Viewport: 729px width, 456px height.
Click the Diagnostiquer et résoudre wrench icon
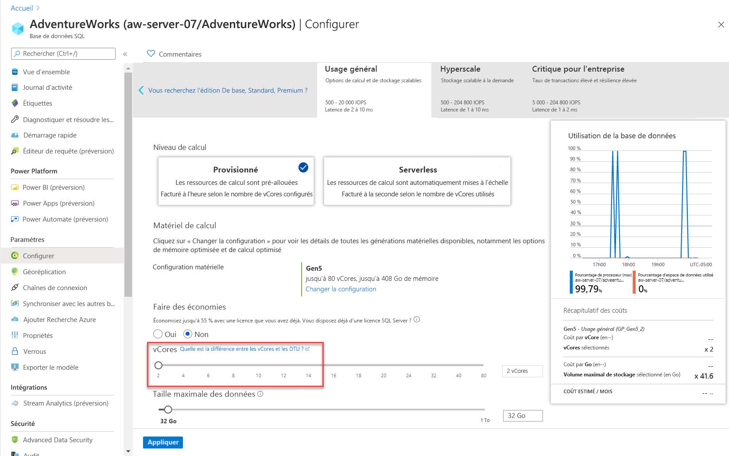pyautogui.click(x=15, y=119)
